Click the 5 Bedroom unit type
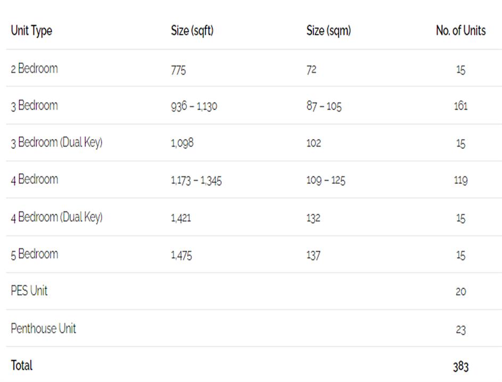502x382 pixels. (34, 254)
